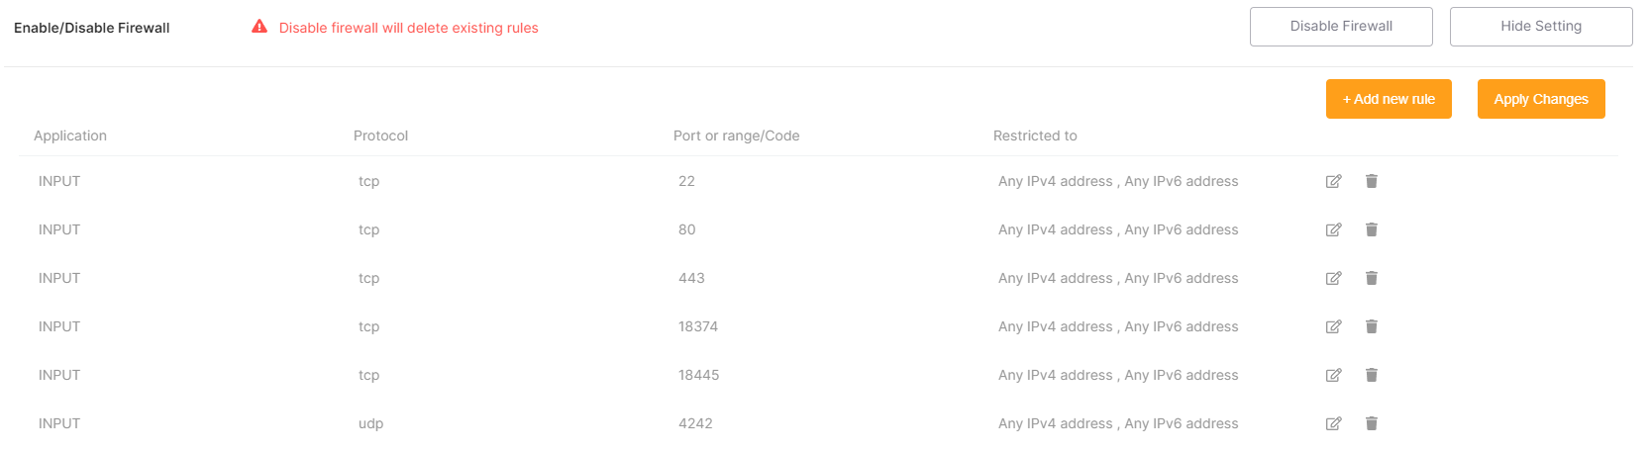Delete the port 18374 rule
This screenshot has width=1649, height=454.
pyautogui.click(x=1372, y=326)
